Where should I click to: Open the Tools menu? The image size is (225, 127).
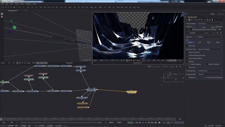[17, 4]
